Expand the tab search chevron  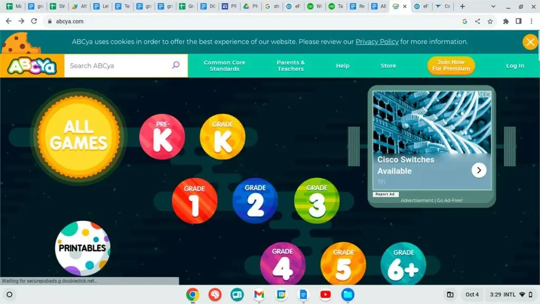click(x=493, y=6)
